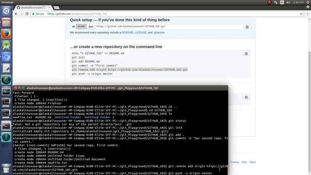Copy the create-new-repository command block
The width and height of the screenshot is (311, 175).
pos(246,53)
